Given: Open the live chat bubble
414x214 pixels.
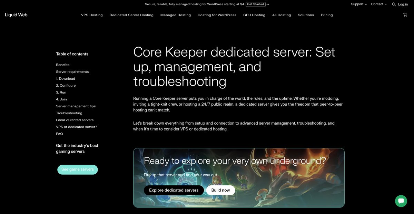Looking at the screenshot, I should click(401, 201).
